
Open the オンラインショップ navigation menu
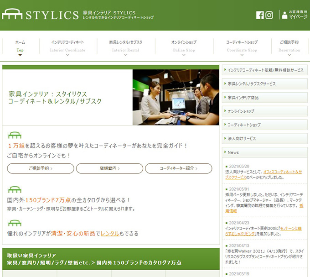[184, 46]
